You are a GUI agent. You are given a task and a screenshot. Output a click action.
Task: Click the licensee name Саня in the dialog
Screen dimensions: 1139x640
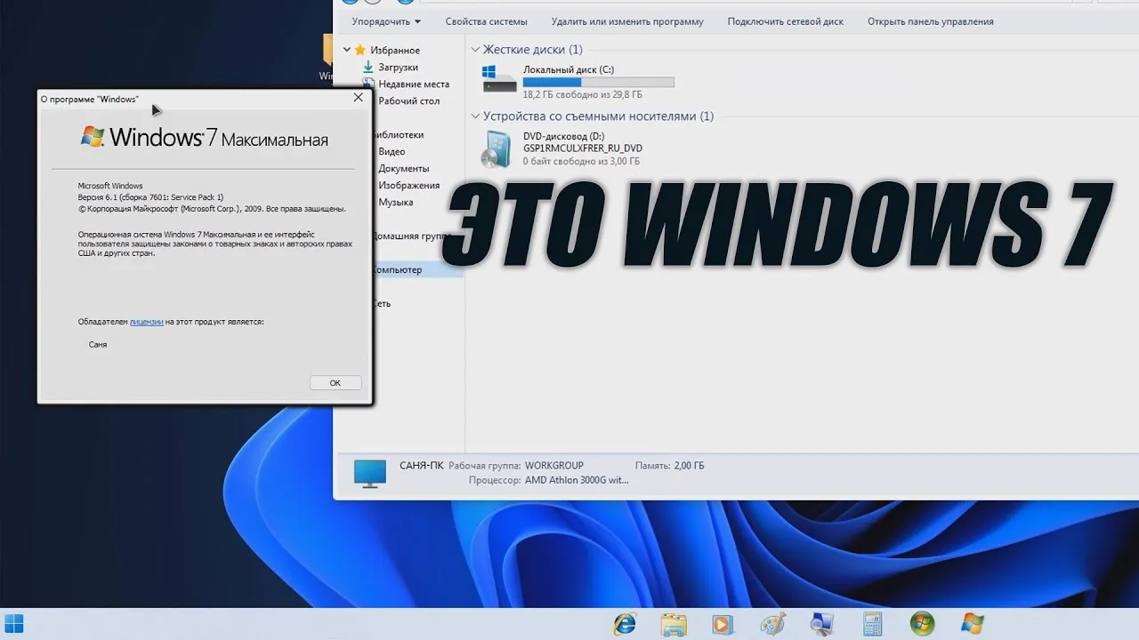pos(98,345)
